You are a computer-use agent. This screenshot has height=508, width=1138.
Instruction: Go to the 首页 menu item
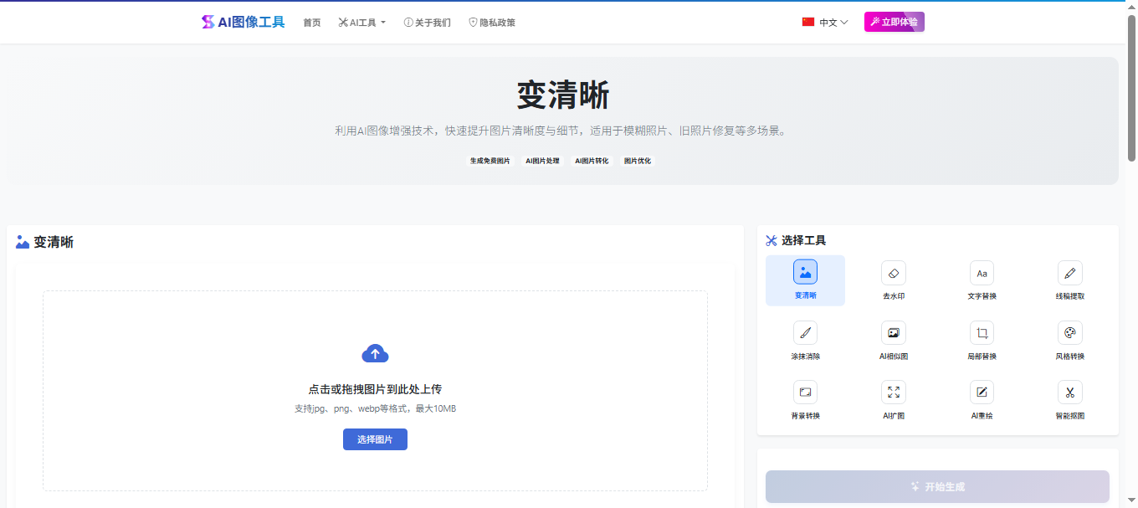coord(311,23)
